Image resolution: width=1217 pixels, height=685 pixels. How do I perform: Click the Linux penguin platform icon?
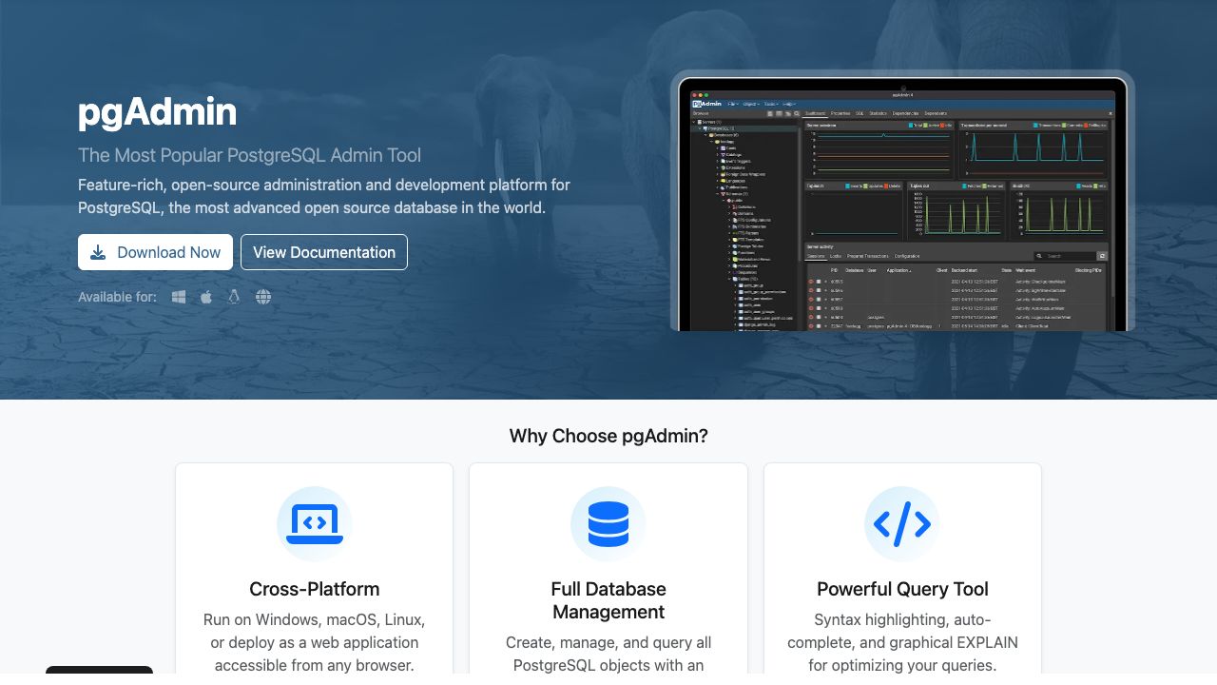[x=234, y=297]
